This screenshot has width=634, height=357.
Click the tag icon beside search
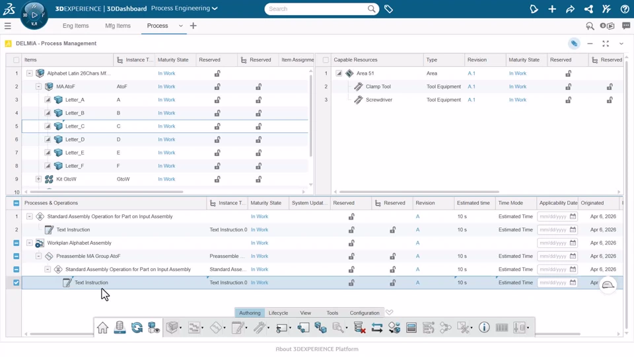coord(388,9)
